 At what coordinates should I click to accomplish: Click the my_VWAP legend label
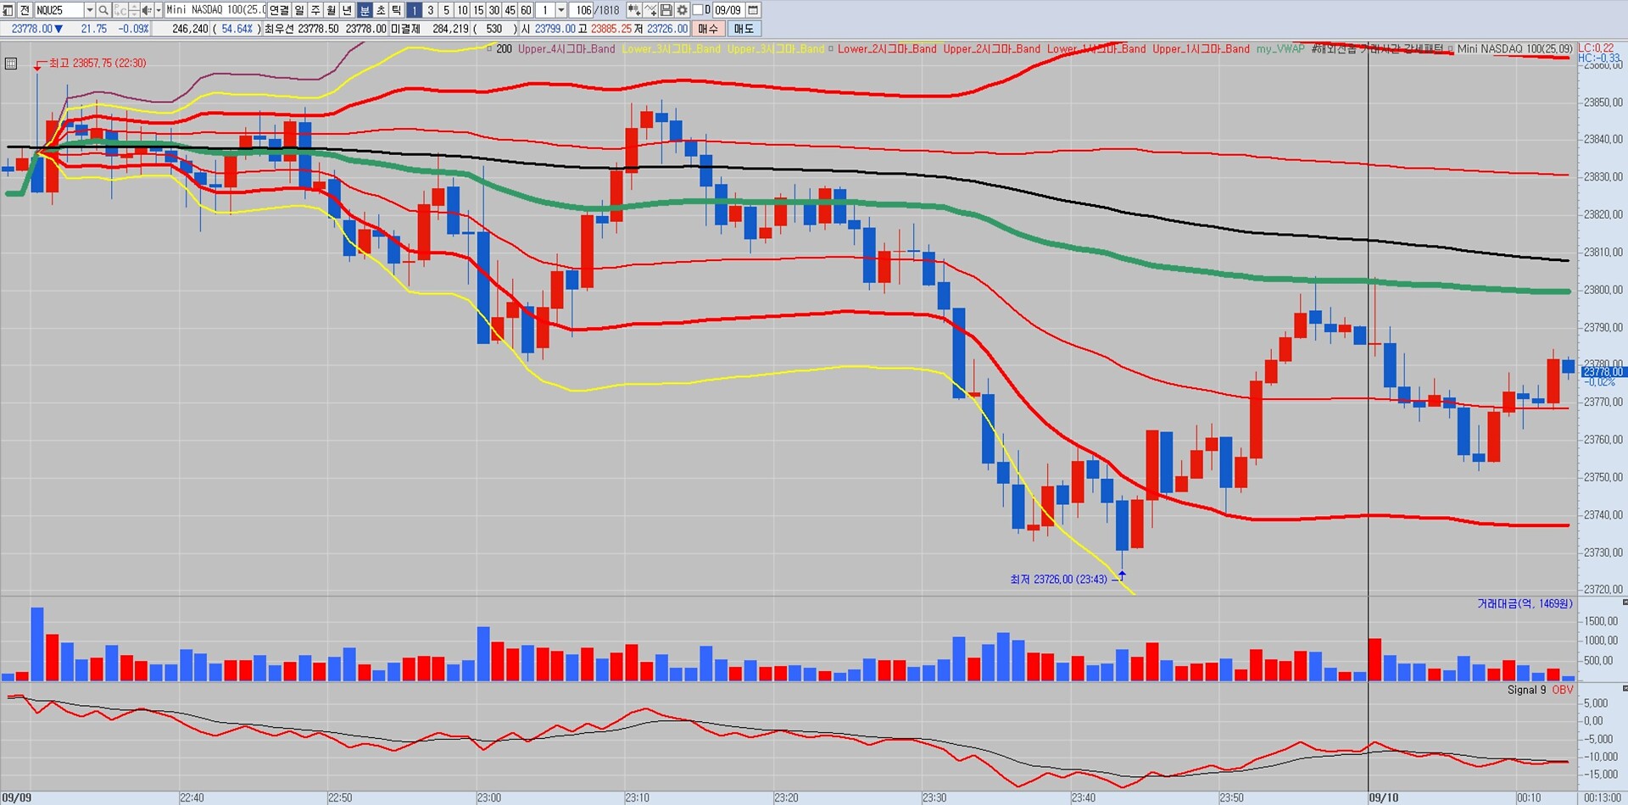pos(1280,49)
